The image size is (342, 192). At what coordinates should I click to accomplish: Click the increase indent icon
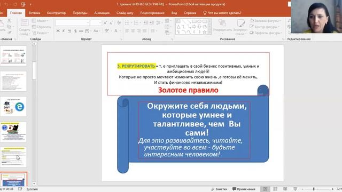click(152, 22)
